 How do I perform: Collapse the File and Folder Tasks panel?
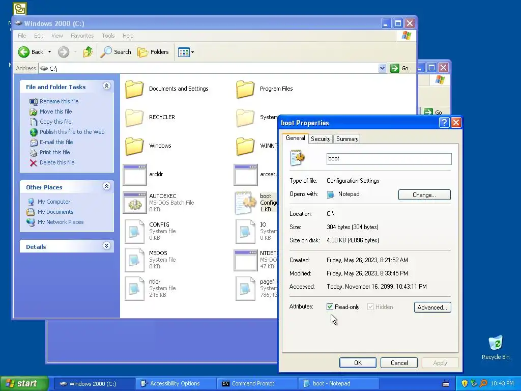pos(106,86)
